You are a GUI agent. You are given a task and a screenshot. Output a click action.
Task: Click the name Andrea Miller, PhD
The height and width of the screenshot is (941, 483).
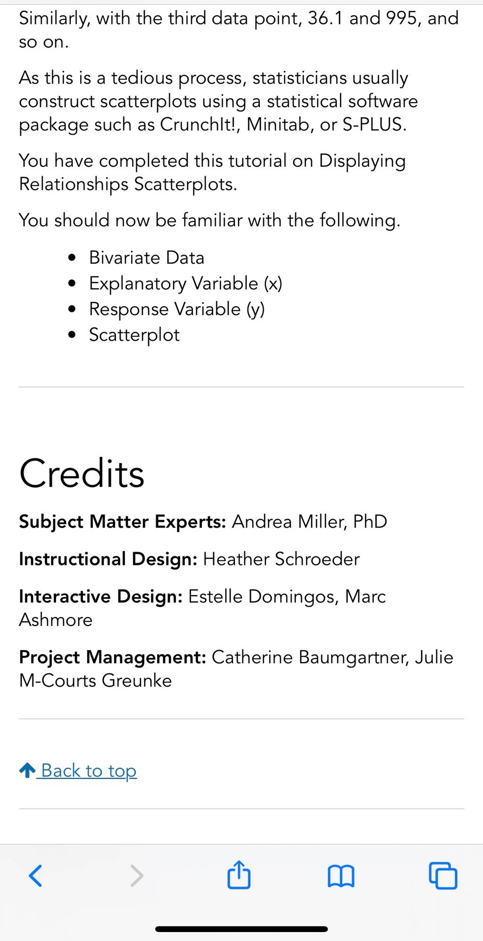(x=310, y=522)
